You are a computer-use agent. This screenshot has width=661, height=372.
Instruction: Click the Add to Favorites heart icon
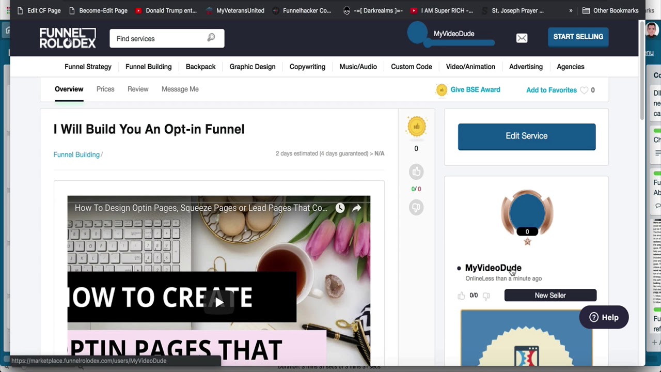pos(584,90)
